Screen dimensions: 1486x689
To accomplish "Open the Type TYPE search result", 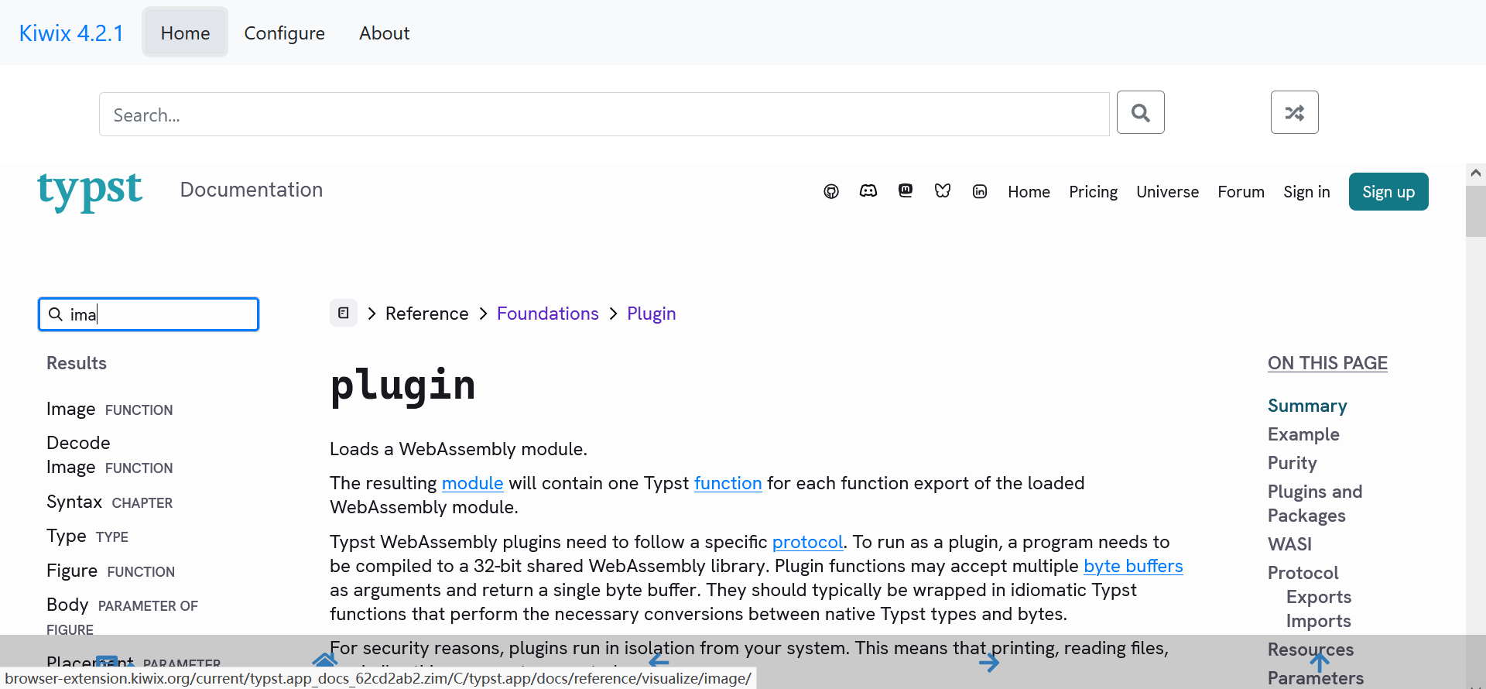I will pos(87,536).
